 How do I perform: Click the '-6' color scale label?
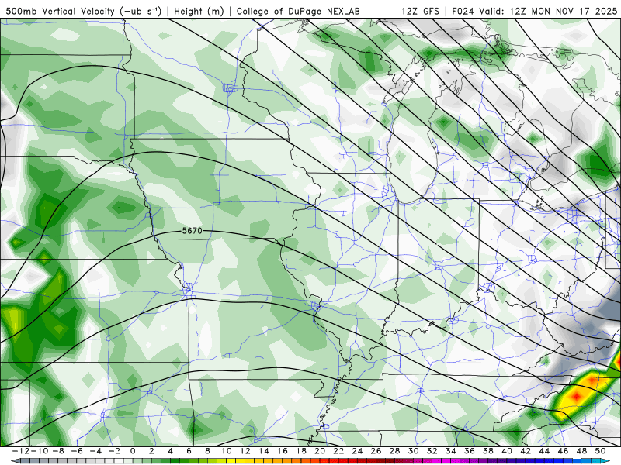[77, 451]
